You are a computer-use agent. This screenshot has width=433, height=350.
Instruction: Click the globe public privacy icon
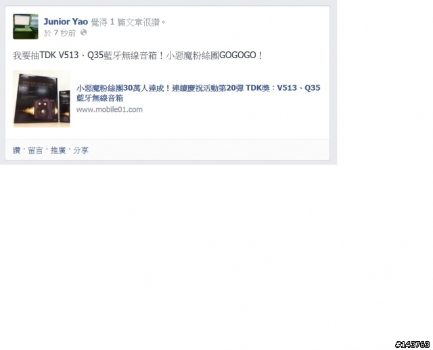pos(83,32)
